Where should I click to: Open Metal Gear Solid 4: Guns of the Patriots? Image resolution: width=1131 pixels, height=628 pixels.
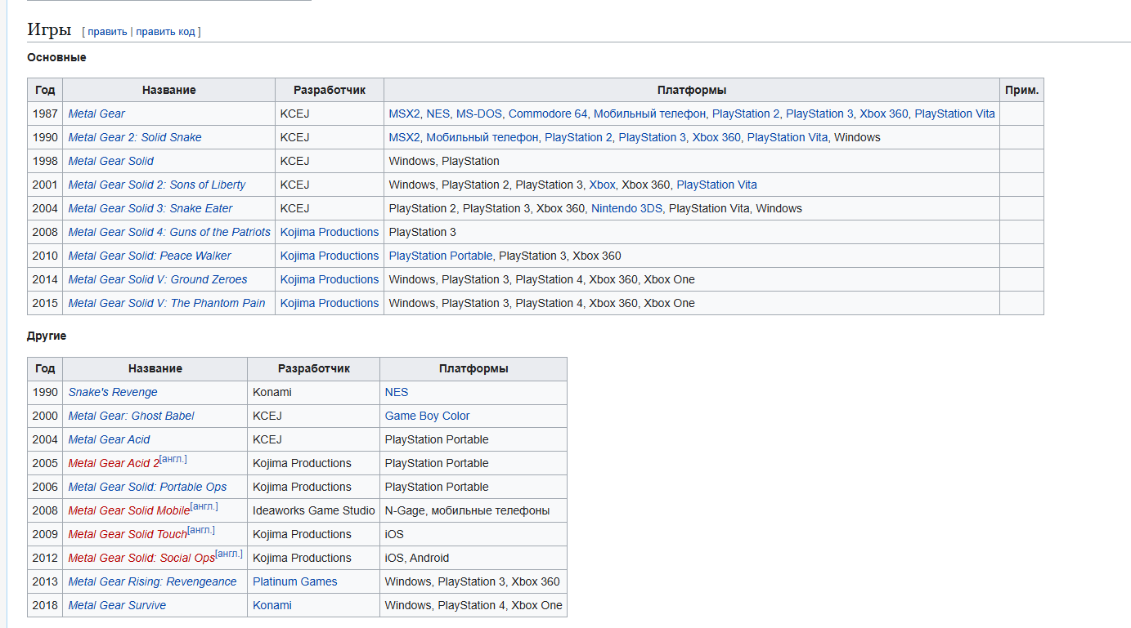[x=168, y=232]
